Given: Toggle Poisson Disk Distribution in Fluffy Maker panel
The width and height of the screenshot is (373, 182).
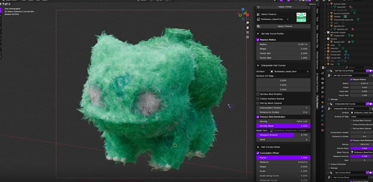Looking at the screenshot, I should [258, 117].
